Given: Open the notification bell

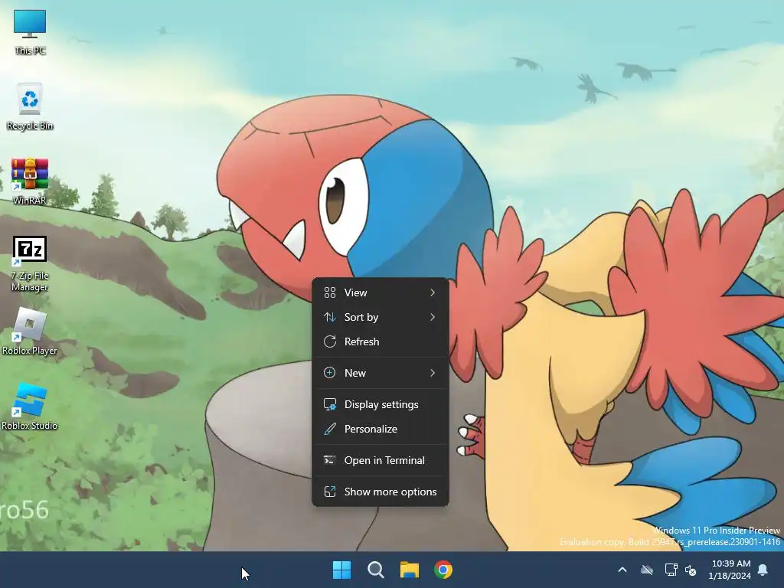Looking at the screenshot, I should tap(763, 570).
